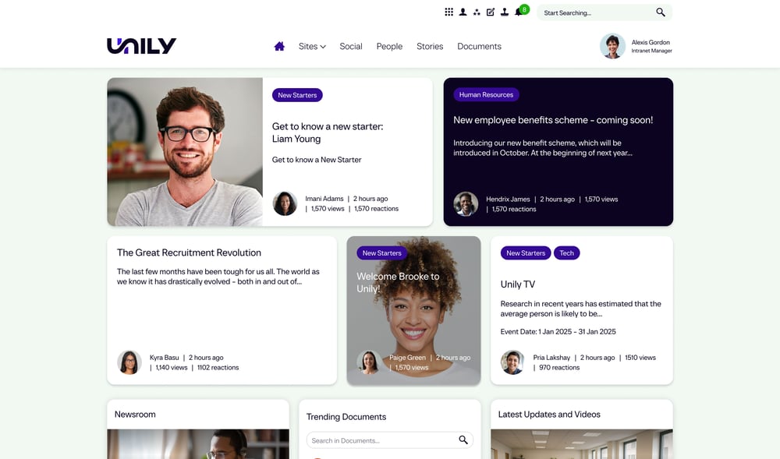The height and width of the screenshot is (459, 780).
Task: Open The Great Recruitment Revolution article
Action: click(189, 252)
